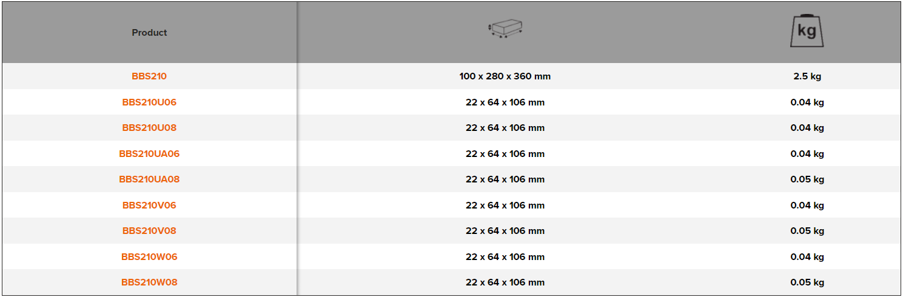Click the BBS210V06 weight of 0.04 kg

pyautogui.click(x=807, y=205)
